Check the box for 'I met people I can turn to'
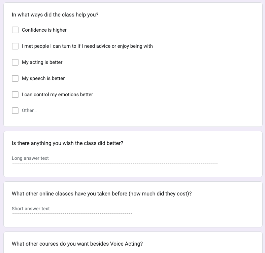The width and height of the screenshot is (265, 253). click(15, 46)
